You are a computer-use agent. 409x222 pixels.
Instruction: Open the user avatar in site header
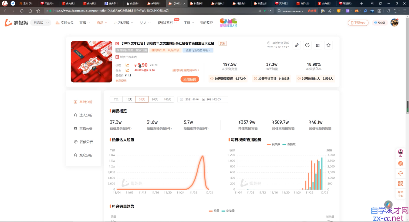pos(394,22)
